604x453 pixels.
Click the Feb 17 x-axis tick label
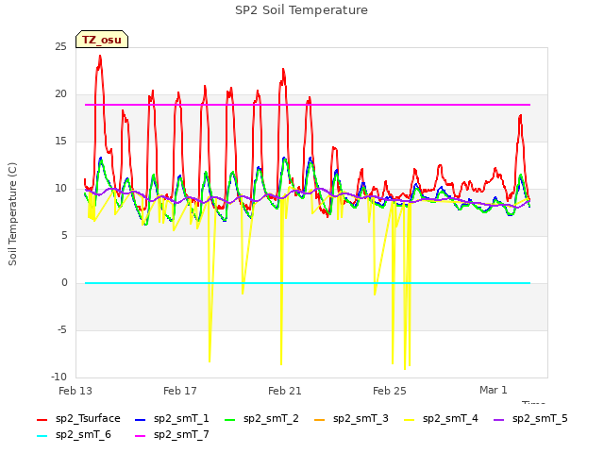pos(180,391)
